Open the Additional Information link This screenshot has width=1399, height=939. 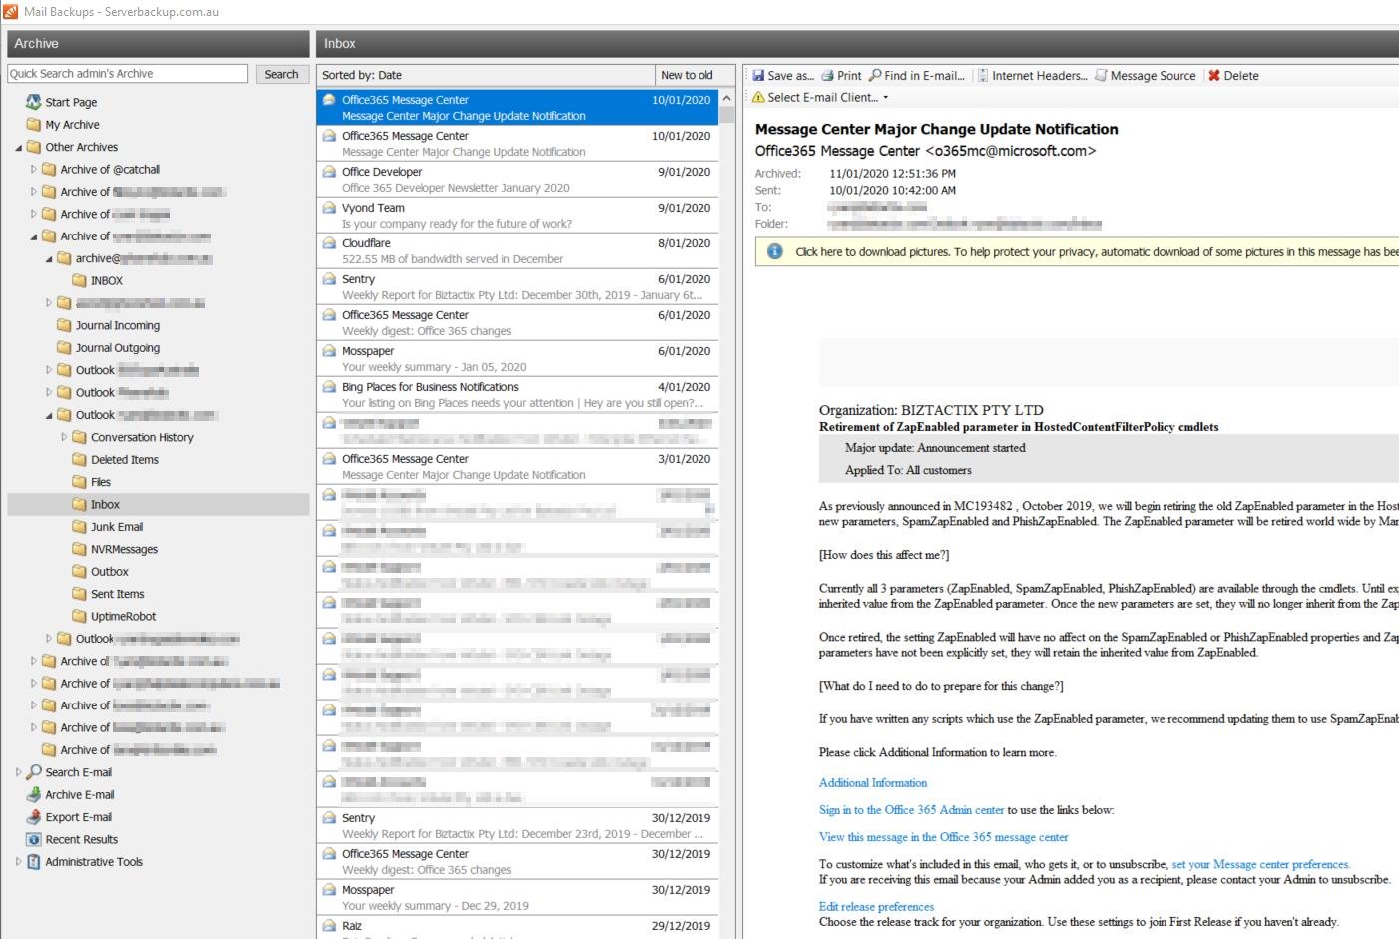[x=873, y=783]
